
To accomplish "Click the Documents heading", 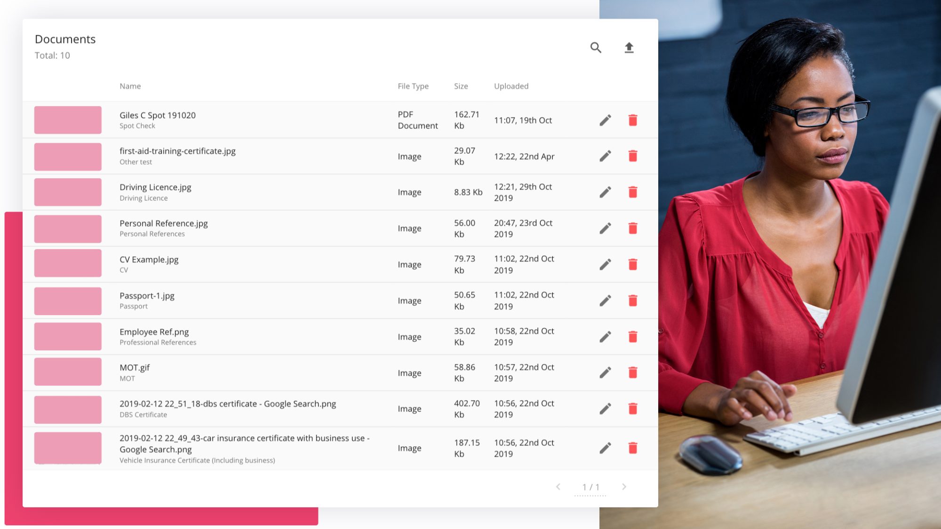I will 65,39.
